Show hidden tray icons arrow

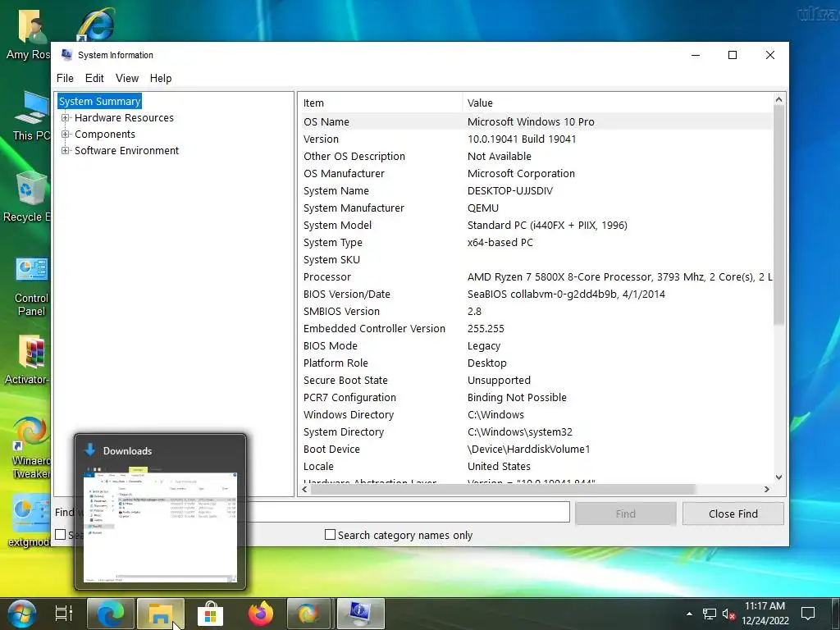[689, 614]
